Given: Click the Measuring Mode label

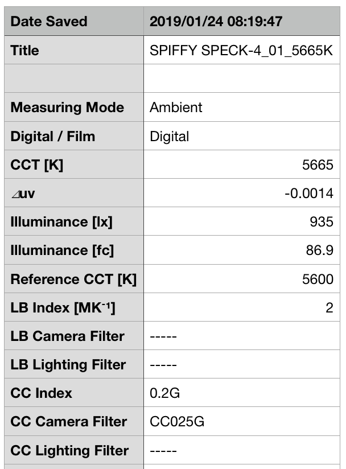Looking at the screenshot, I should click(67, 108).
